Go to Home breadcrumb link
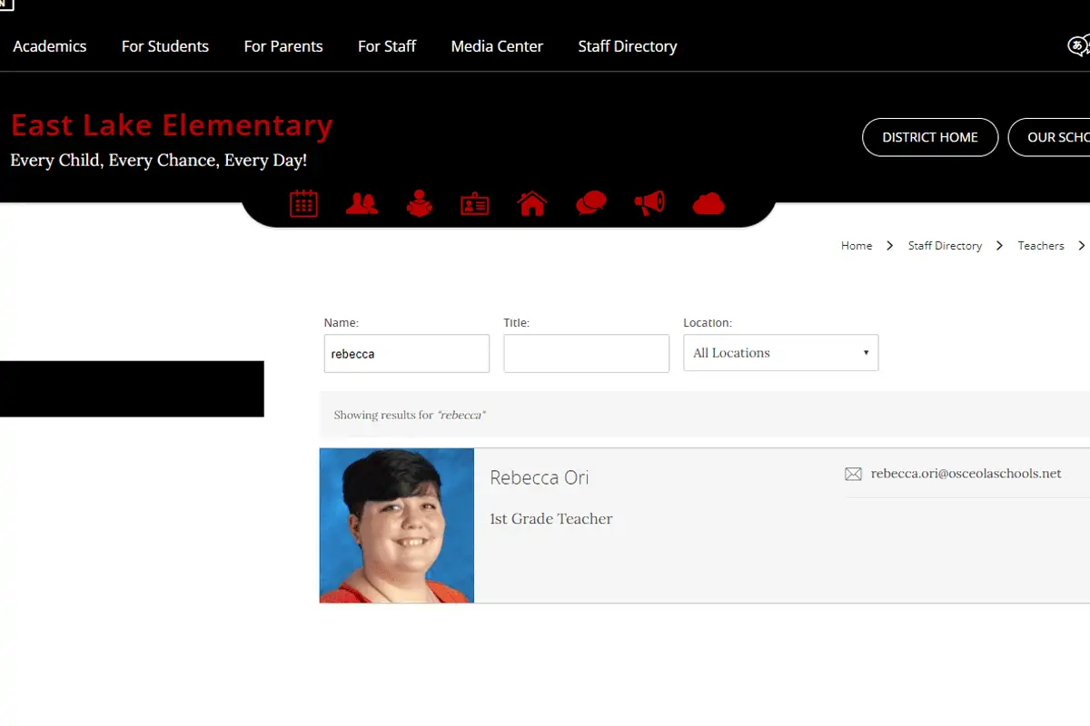1090x726 pixels. tap(857, 246)
